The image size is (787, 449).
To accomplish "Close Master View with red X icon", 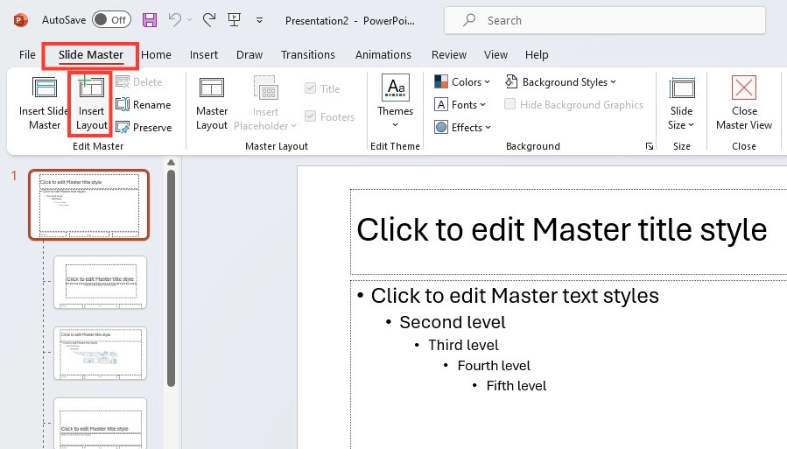I will coord(744,88).
